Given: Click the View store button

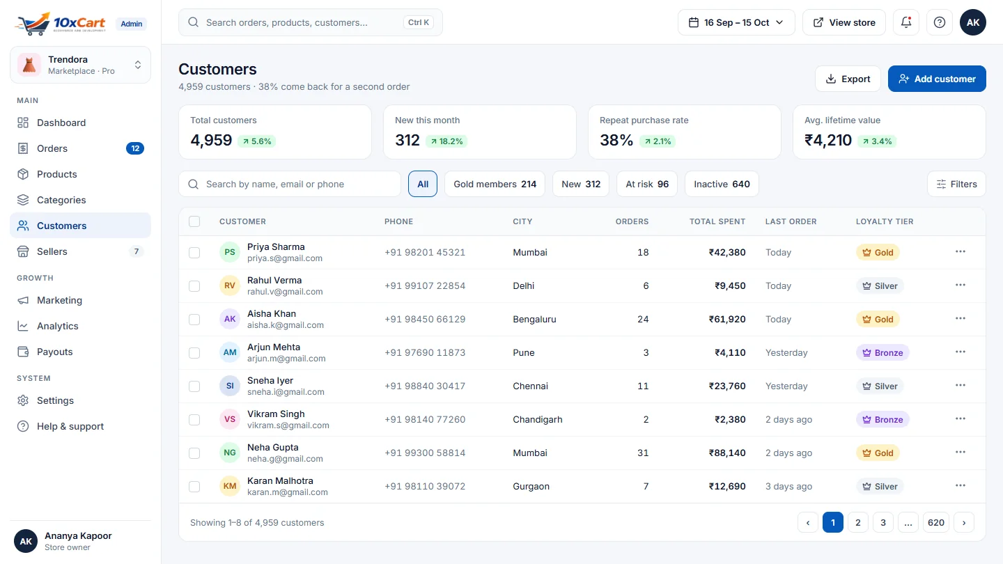Looking at the screenshot, I should pos(844,22).
